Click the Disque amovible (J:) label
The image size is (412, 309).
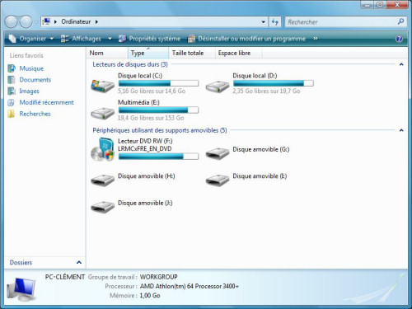(x=145, y=203)
